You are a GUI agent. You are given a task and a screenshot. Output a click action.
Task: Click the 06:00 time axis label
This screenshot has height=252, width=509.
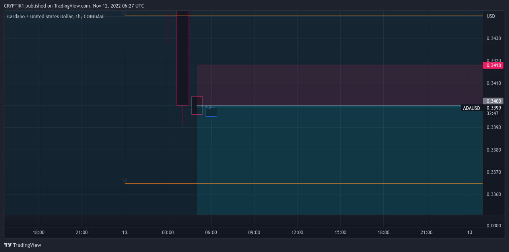(211, 233)
